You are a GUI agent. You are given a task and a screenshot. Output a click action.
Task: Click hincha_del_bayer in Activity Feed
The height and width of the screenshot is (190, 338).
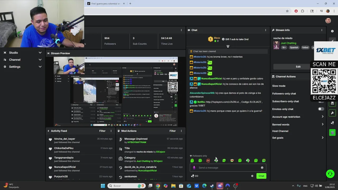pyautogui.click(x=65, y=139)
